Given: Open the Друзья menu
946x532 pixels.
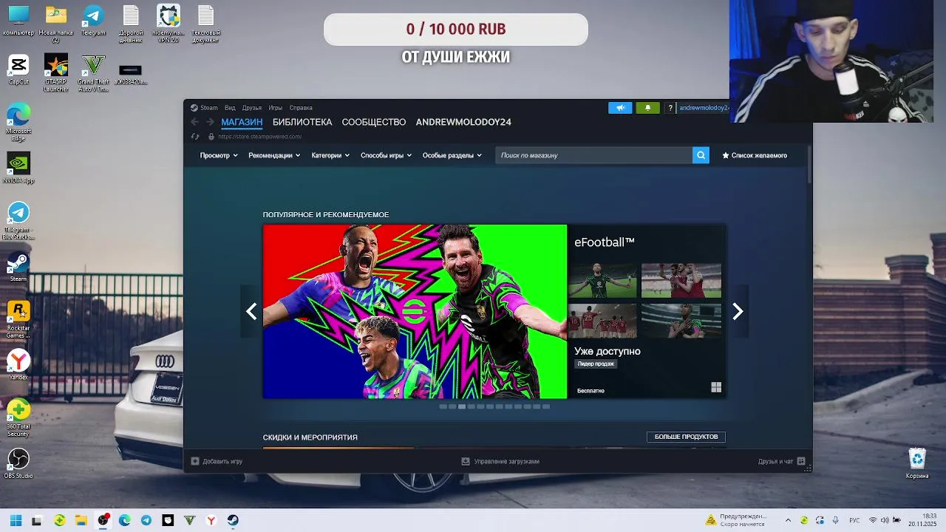Looking at the screenshot, I should [x=252, y=108].
